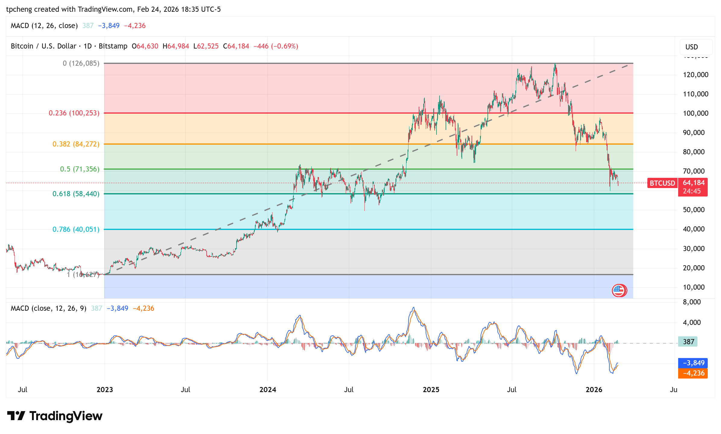The height and width of the screenshot is (434, 721).
Task: Click the top MACD (12, 26, close) header
Action: (44, 26)
